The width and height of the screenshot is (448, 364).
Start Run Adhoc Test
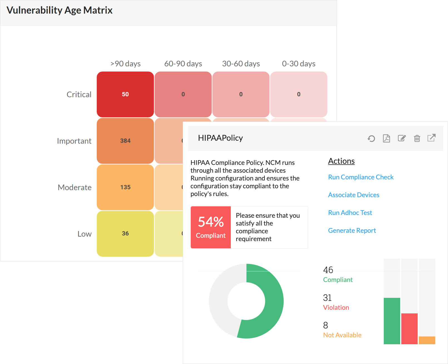(x=350, y=213)
